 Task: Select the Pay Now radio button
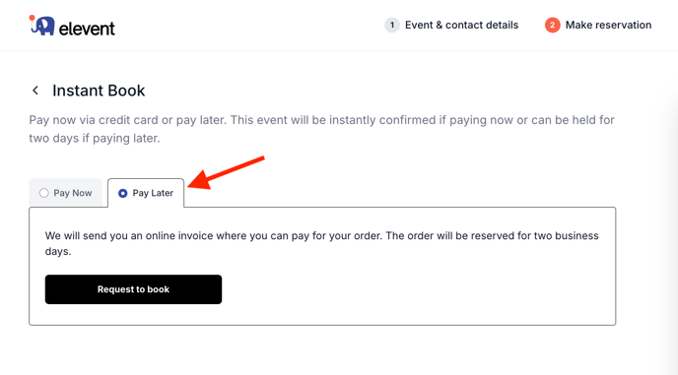click(x=43, y=193)
